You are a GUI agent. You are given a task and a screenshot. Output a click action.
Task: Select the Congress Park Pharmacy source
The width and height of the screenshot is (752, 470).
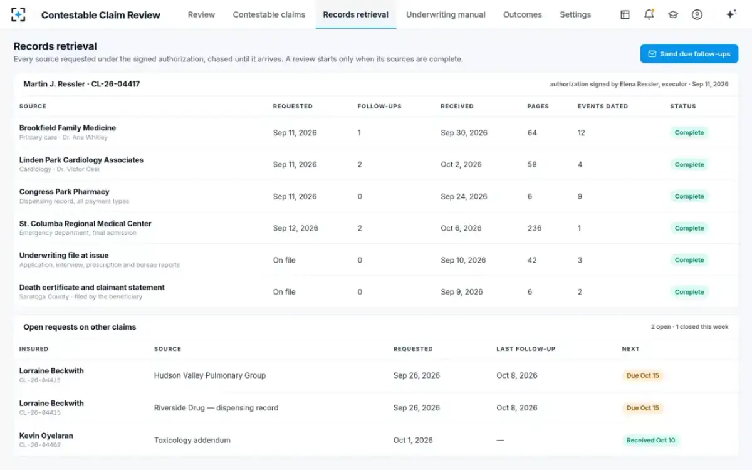point(65,192)
